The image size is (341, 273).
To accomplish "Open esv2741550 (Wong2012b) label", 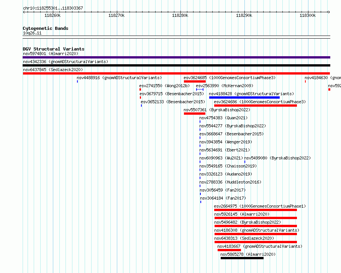I will pos(164,86).
